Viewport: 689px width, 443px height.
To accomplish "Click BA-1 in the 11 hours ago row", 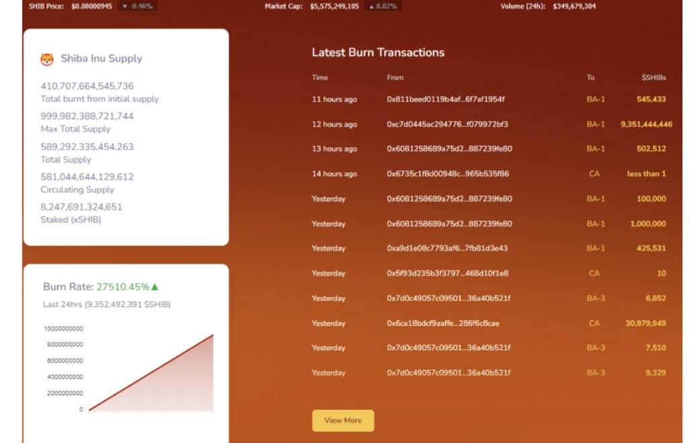I will (x=596, y=99).
